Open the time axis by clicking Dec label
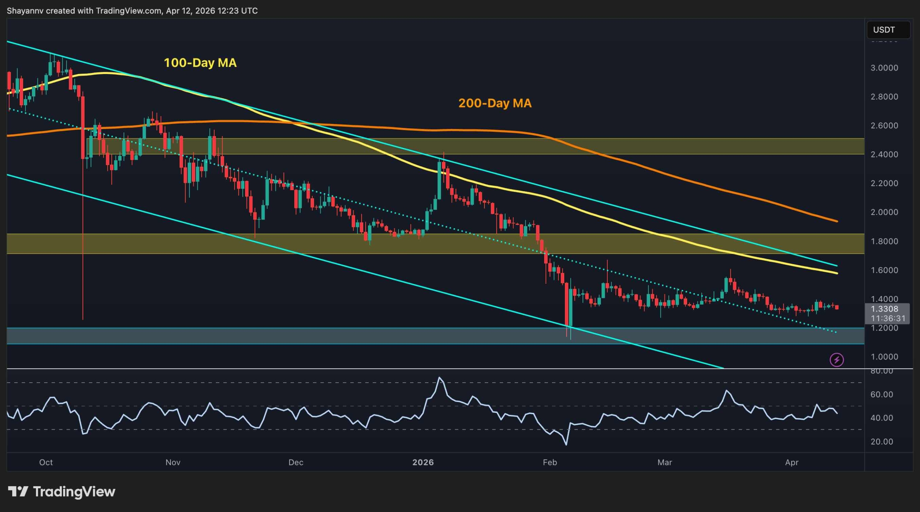Screen dimensions: 920x512 pyautogui.click(x=296, y=463)
